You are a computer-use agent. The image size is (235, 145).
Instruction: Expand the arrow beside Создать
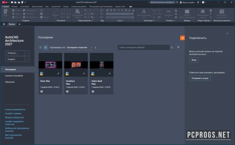(27, 59)
